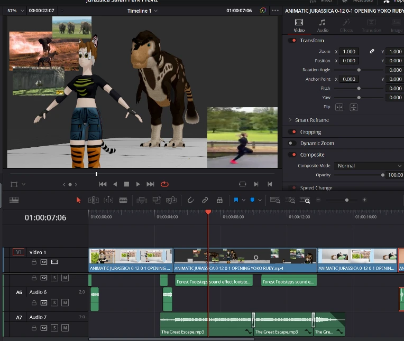The height and width of the screenshot is (341, 404).
Task: Click the Zoom X value field
Action: (349, 52)
